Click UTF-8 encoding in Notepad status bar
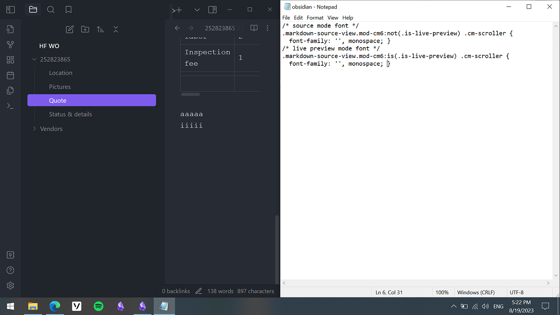 [517, 292]
